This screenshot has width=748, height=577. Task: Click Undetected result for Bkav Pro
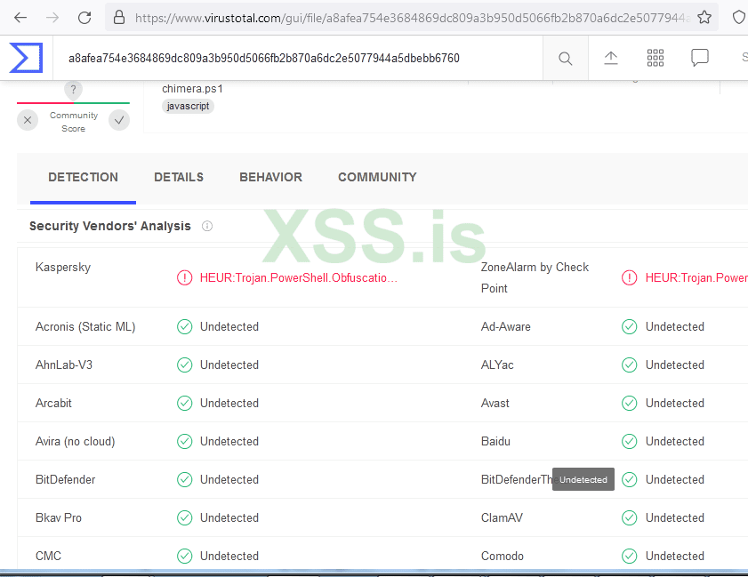coord(229,517)
